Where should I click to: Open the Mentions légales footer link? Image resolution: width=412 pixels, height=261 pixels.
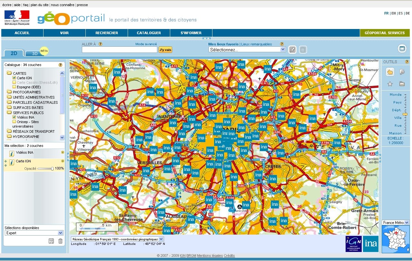(210, 256)
